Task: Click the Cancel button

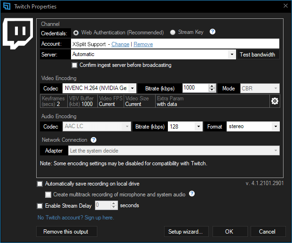Action: coord(268,231)
